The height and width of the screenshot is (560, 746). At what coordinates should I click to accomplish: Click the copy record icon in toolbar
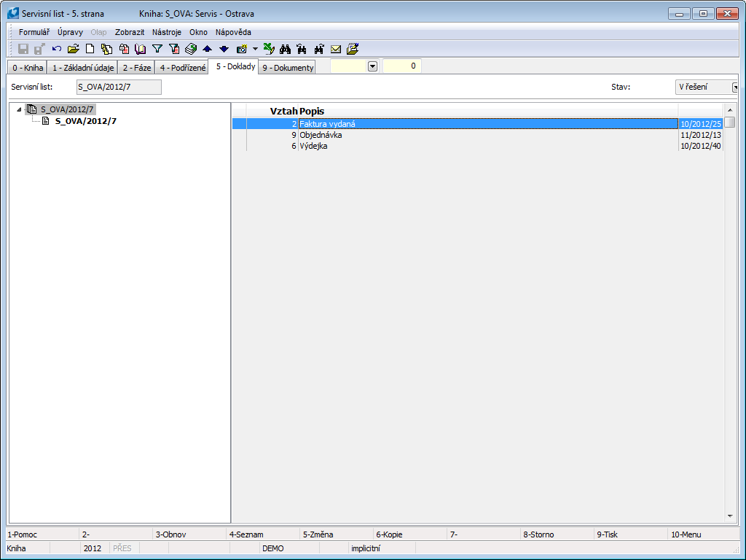click(106, 49)
